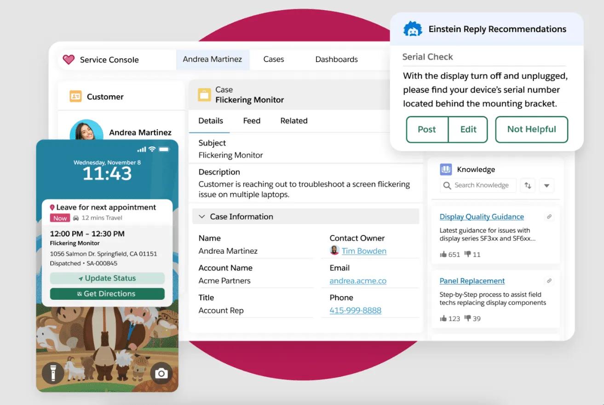Image resolution: width=604 pixels, height=405 pixels.
Task: Tap the 1056 Salmon Dr. address on the phone
Action: pos(104,254)
